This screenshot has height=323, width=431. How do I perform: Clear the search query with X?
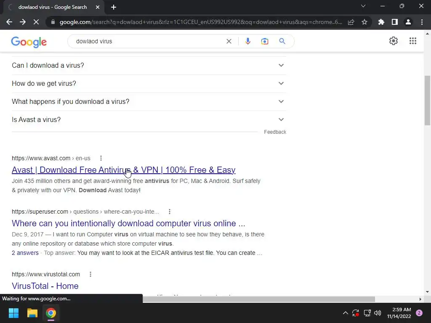229,41
